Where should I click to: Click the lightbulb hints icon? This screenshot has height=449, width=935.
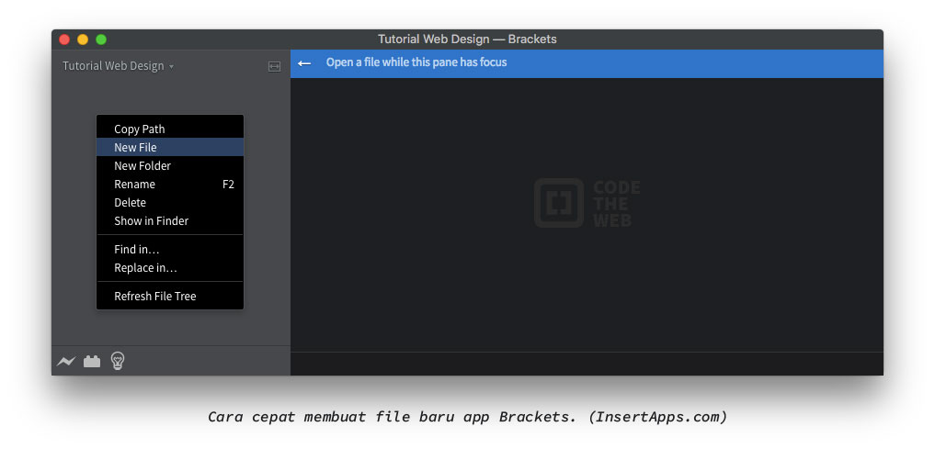click(118, 361)
